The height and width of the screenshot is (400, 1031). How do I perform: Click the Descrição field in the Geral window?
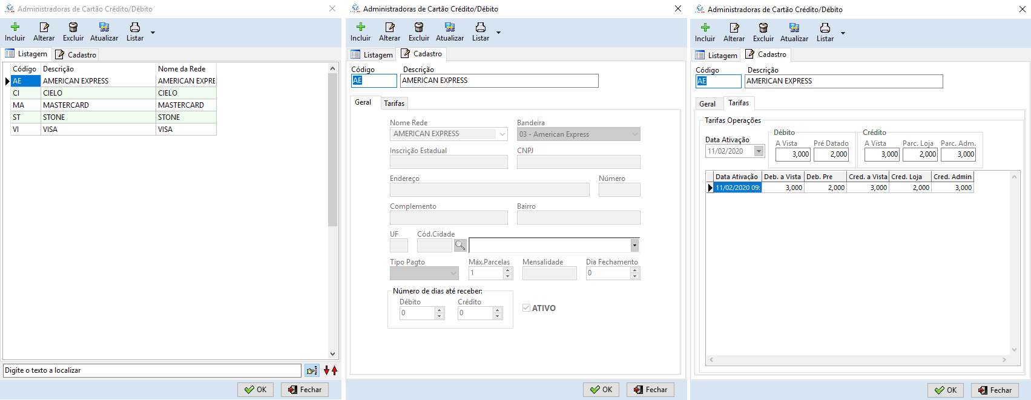click(499, 80)
